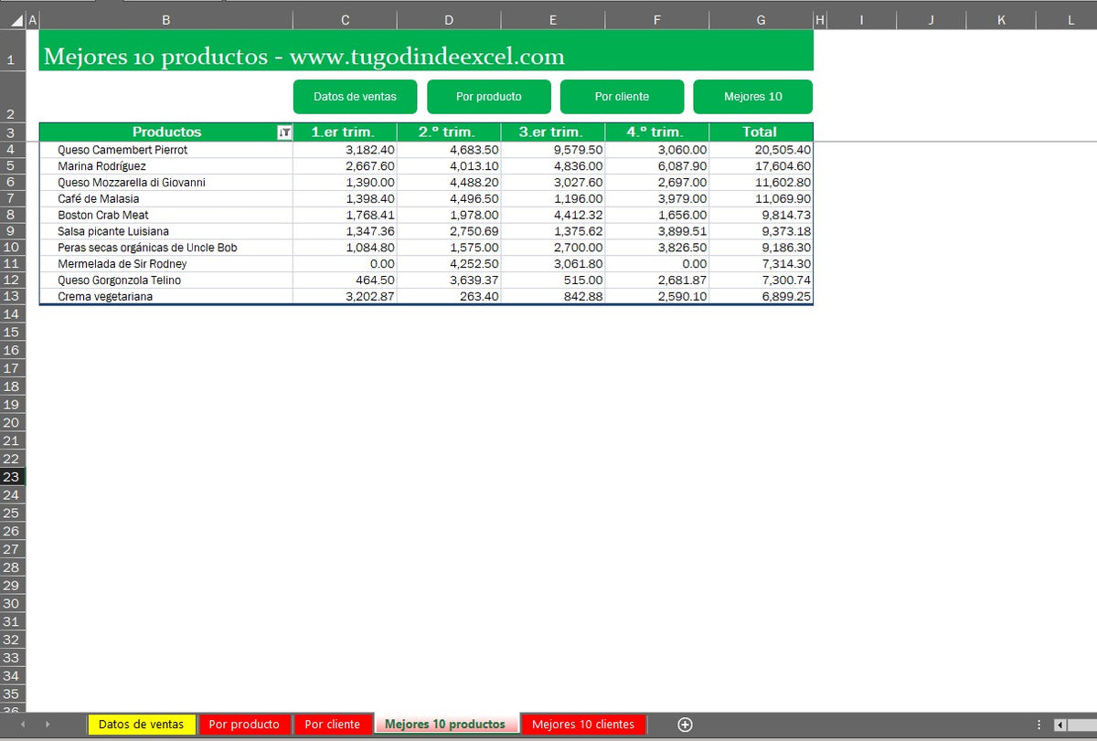Click value 464.50 in first quarter
The height and width of the screenshot is (741, 1097).
pyautogui.click(x=345, y=281)
